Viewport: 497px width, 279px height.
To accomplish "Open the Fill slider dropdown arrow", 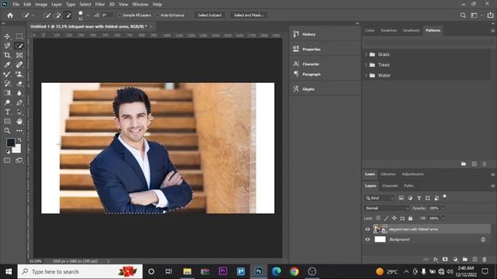I will pos(443,219).
